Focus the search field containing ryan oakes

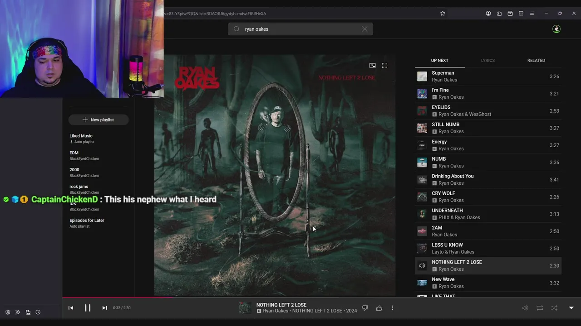(x=300, y=29)
